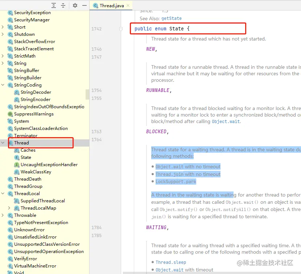Expand the Short class node

(3, 27)
